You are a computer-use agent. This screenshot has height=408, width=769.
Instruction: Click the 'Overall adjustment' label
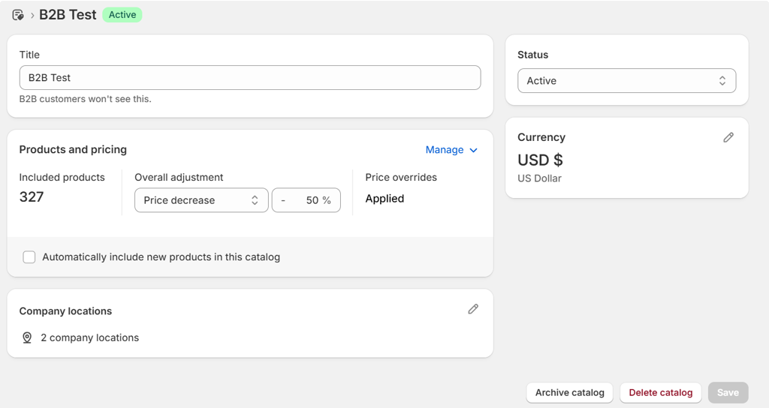pos(179,177)
